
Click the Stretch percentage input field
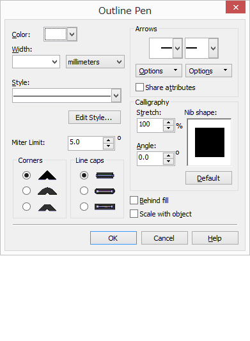150,125
